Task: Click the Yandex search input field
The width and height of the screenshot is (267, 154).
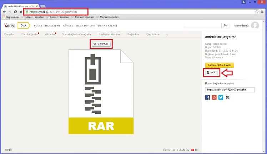Action: coord(202,25)
